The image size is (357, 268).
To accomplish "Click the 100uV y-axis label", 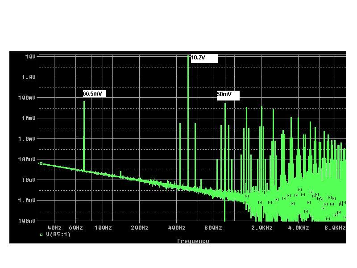I will point(27,159).
